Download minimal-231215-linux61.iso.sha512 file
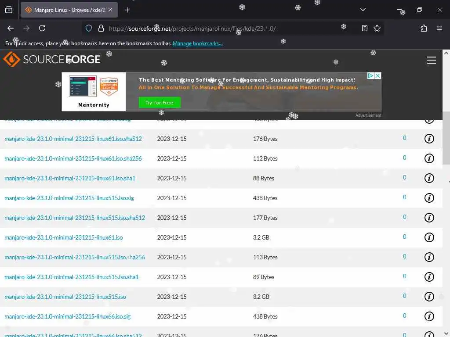 point(73,139)
